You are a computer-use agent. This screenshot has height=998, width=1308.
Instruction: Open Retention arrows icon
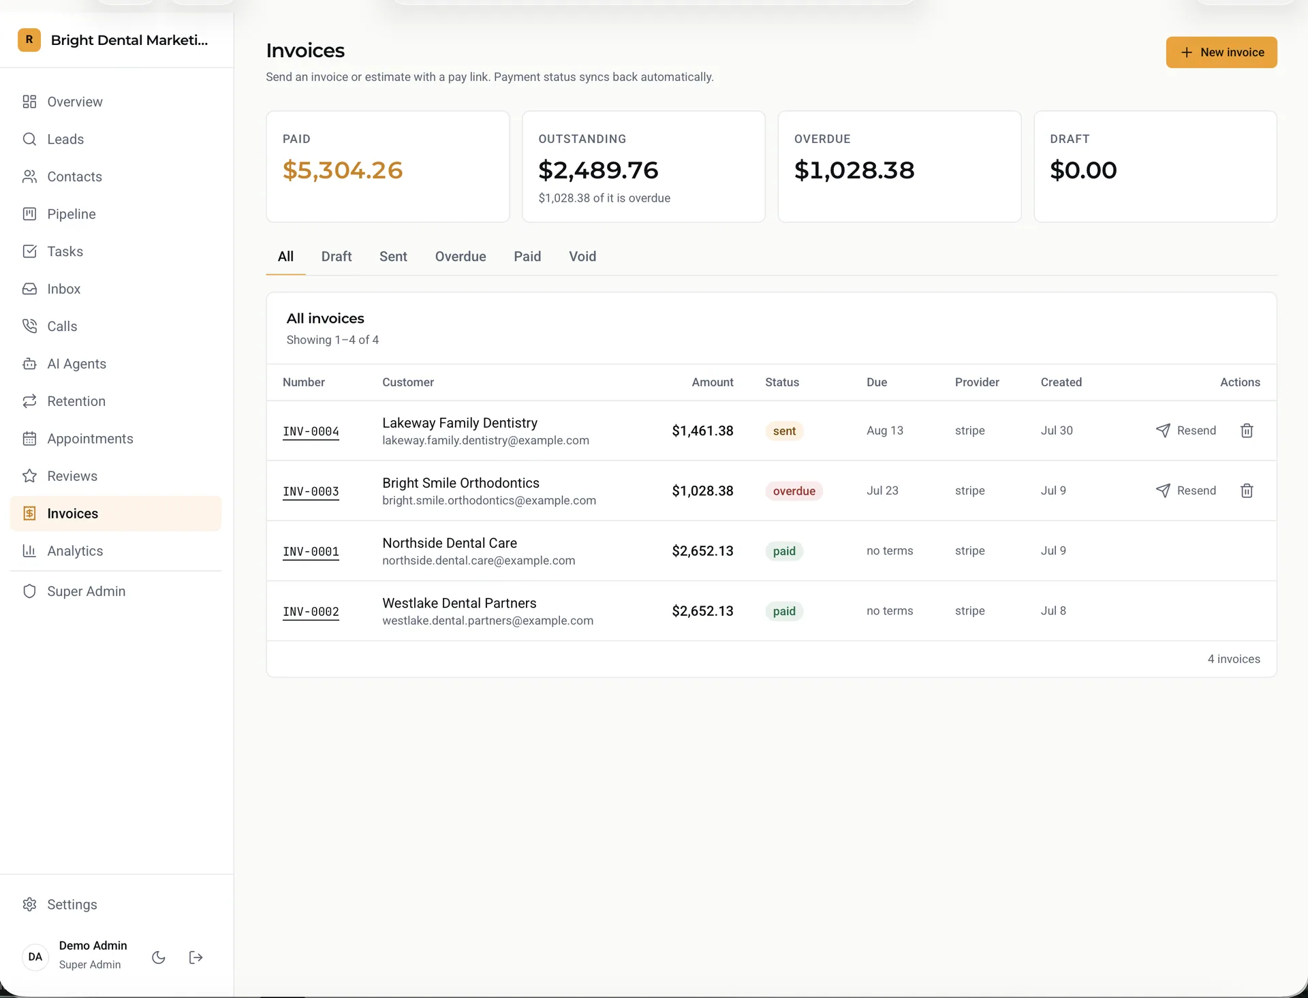pyautogui.click(x=29, y=401)
